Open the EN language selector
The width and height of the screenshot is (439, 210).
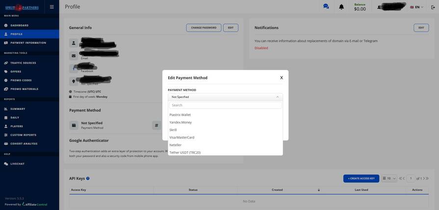coord(416,7)
